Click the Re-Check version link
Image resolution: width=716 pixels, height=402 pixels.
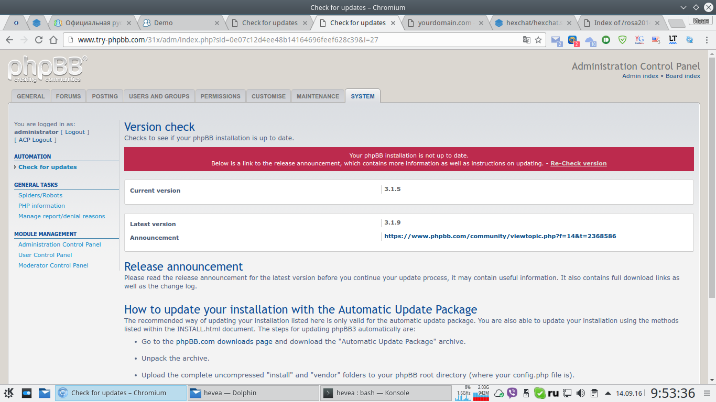pyautogui.click(x=578, y=163)
